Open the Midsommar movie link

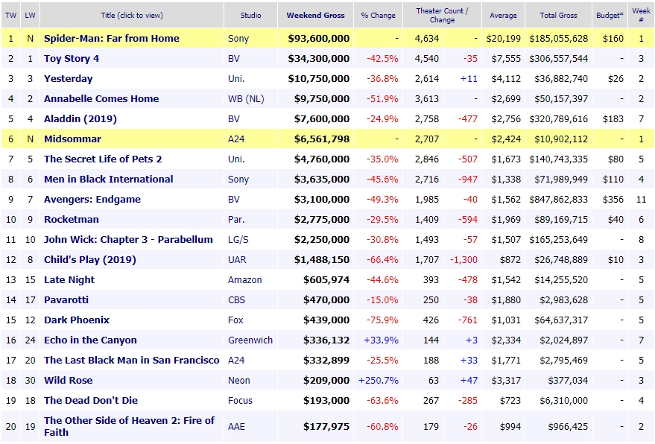point(73,139)
